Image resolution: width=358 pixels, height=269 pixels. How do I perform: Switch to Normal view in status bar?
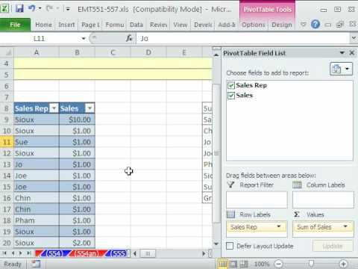222,264
